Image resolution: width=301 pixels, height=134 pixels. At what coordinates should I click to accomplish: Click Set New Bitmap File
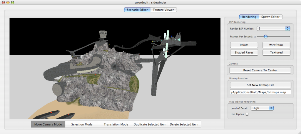point(260,85)
